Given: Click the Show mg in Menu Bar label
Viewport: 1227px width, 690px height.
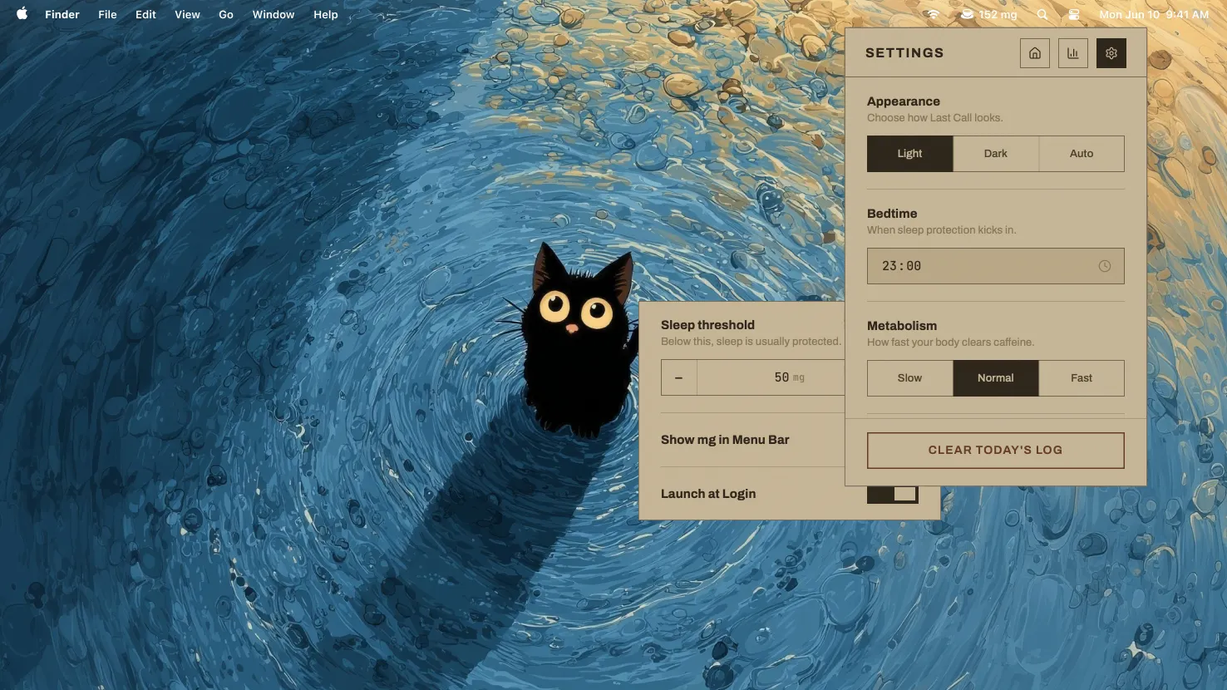Looking at the screenshot, I should tap(725, 440).
